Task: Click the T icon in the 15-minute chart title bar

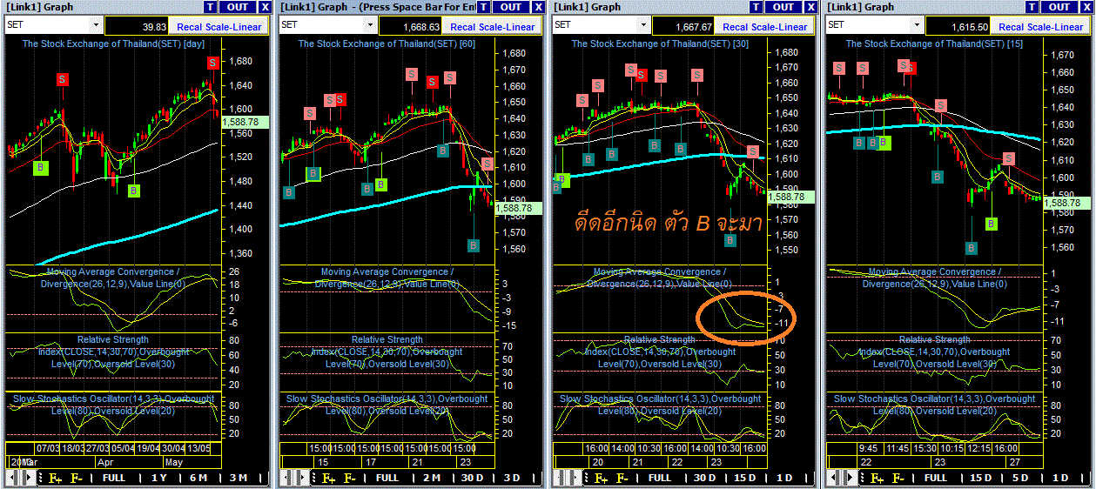Action: tap(1032, 7)
